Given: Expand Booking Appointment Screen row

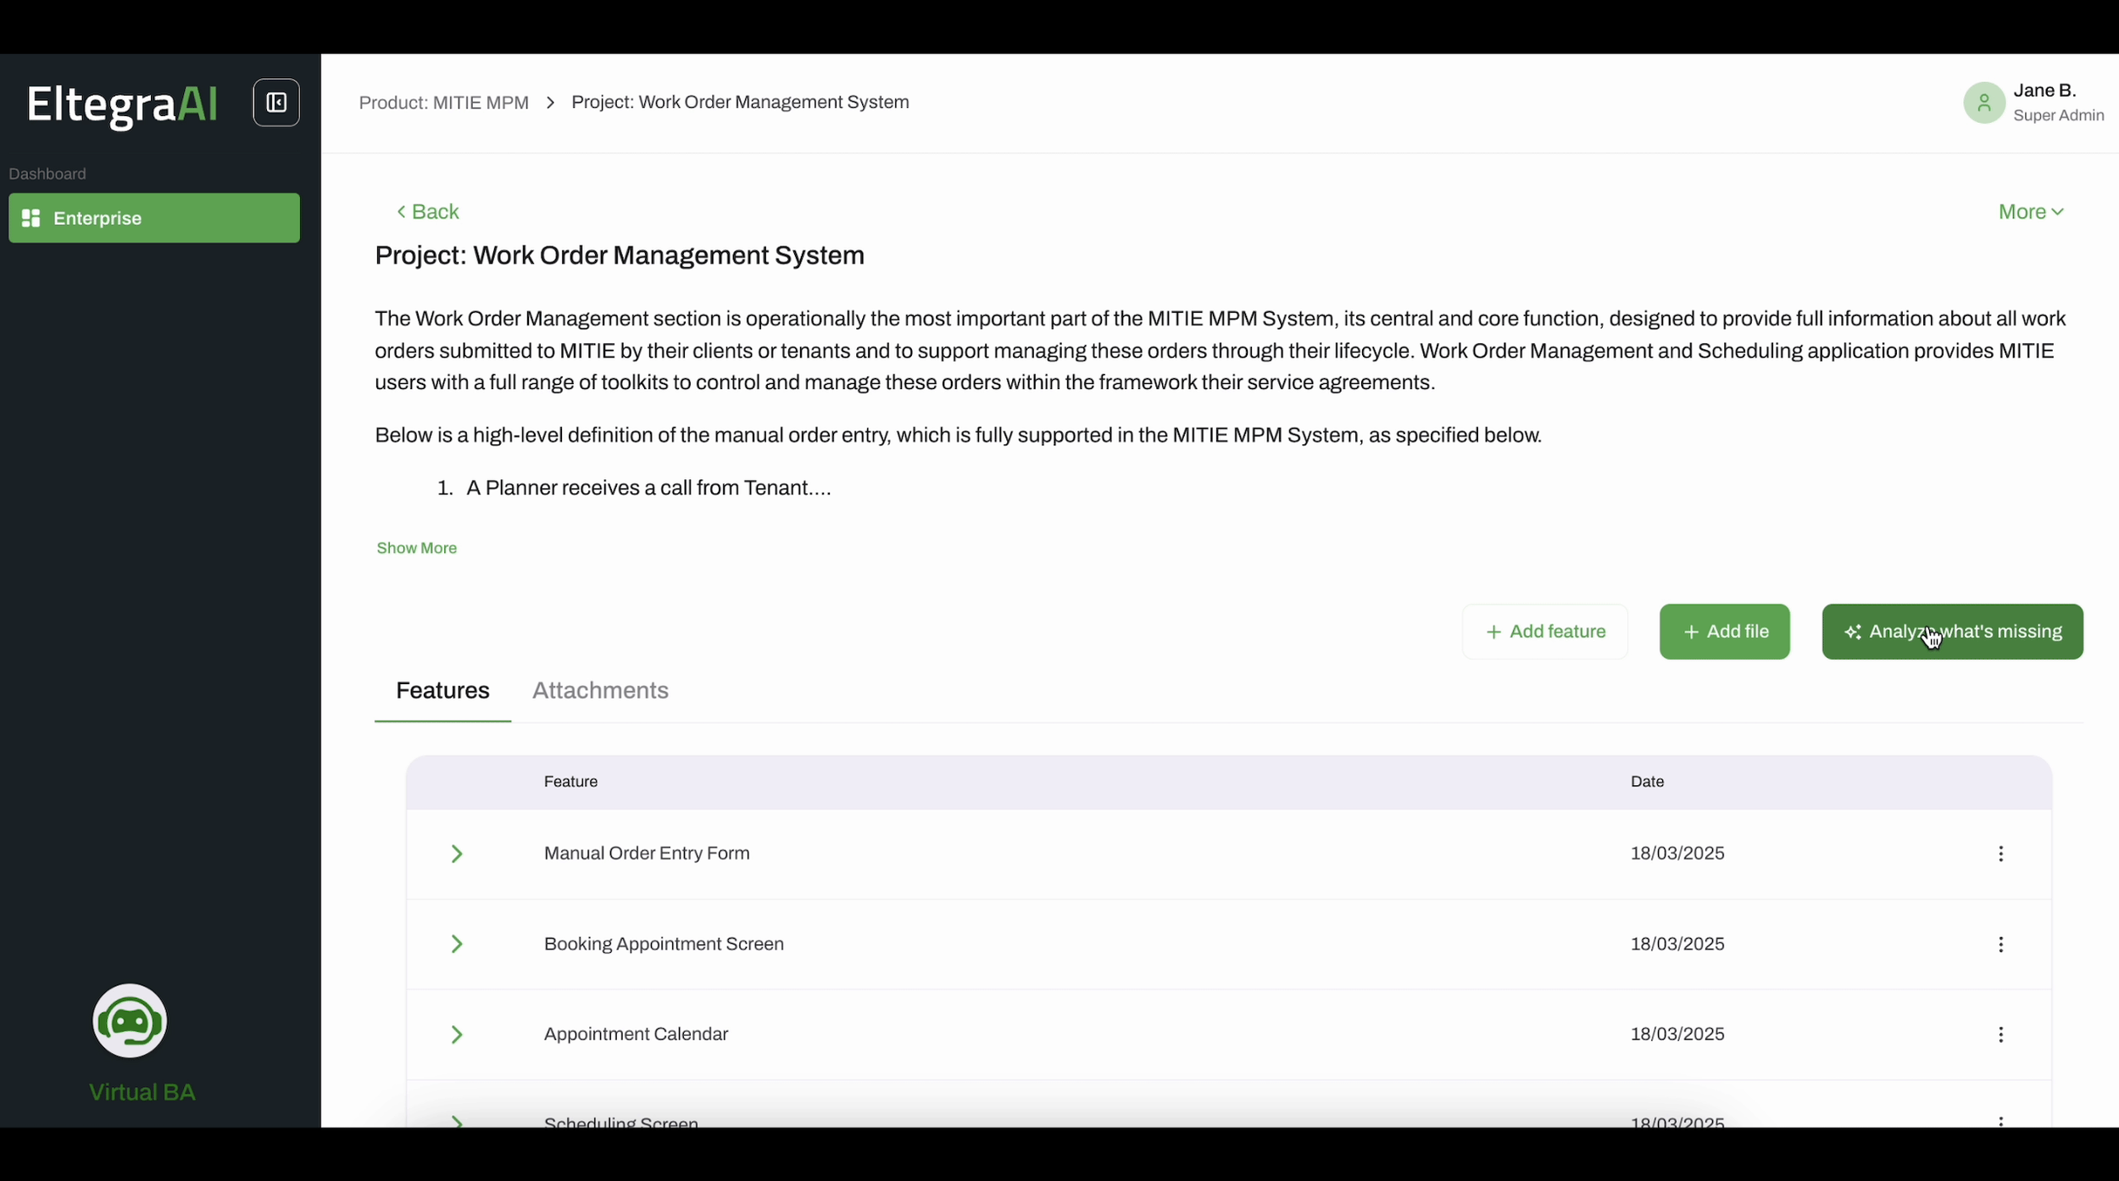Looking at the screenshot, I should 457,944.
